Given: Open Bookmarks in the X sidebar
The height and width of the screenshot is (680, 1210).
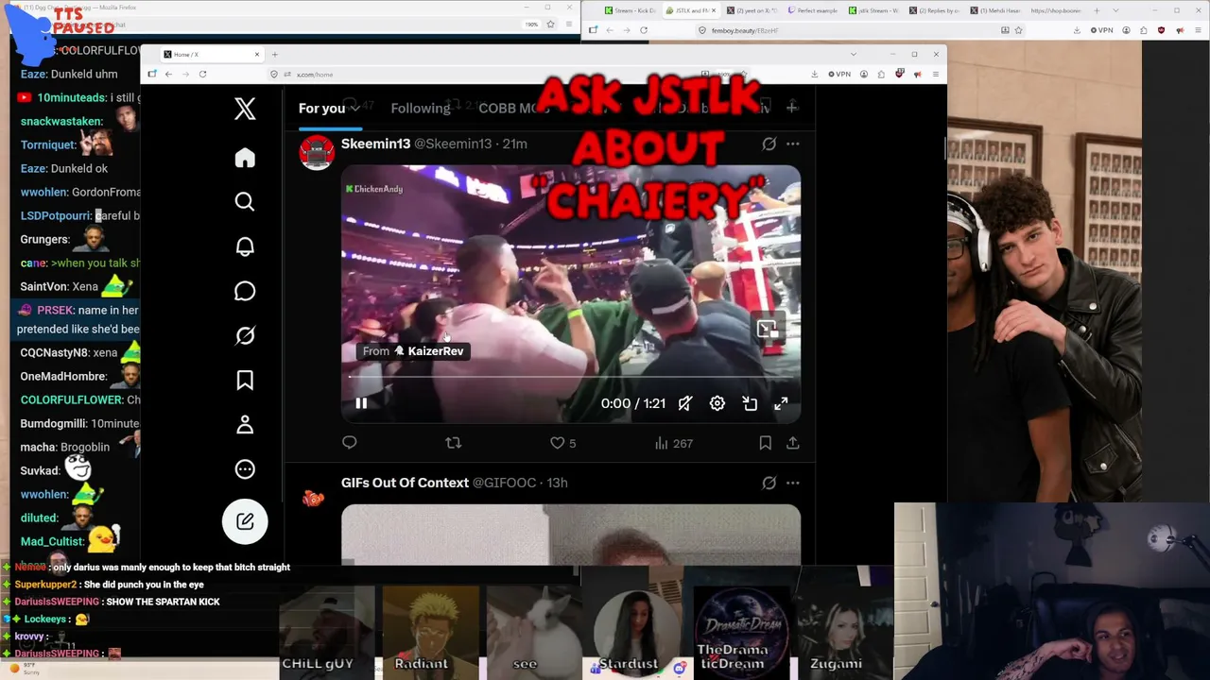Looking at the screenshot, I should [x=245, y=380].
